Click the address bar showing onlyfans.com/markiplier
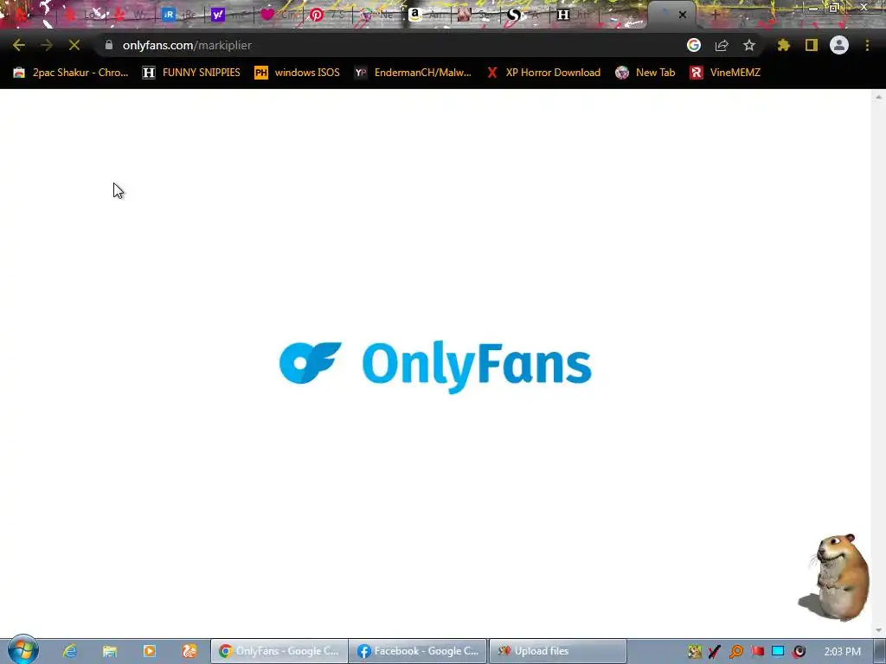 (390, 45)
